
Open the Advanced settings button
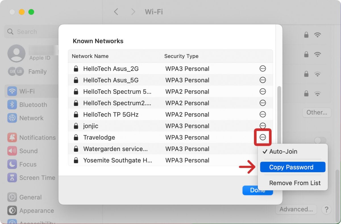click(x=296, y=210)
